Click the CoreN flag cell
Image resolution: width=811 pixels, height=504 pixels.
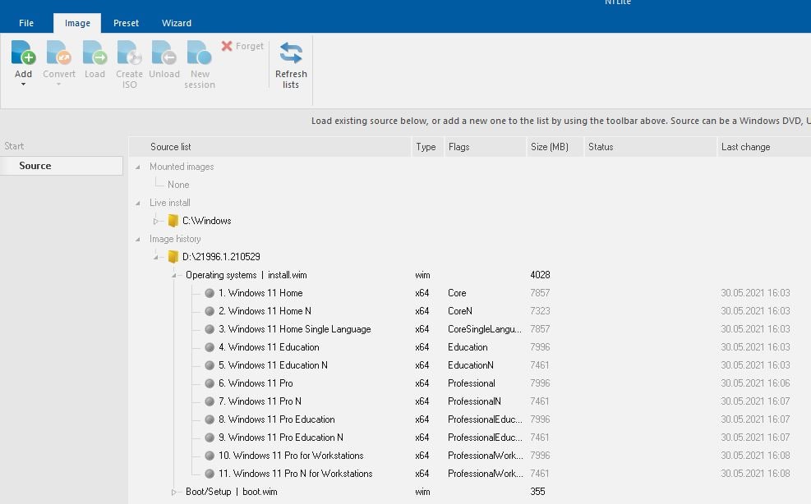point(460,311)
